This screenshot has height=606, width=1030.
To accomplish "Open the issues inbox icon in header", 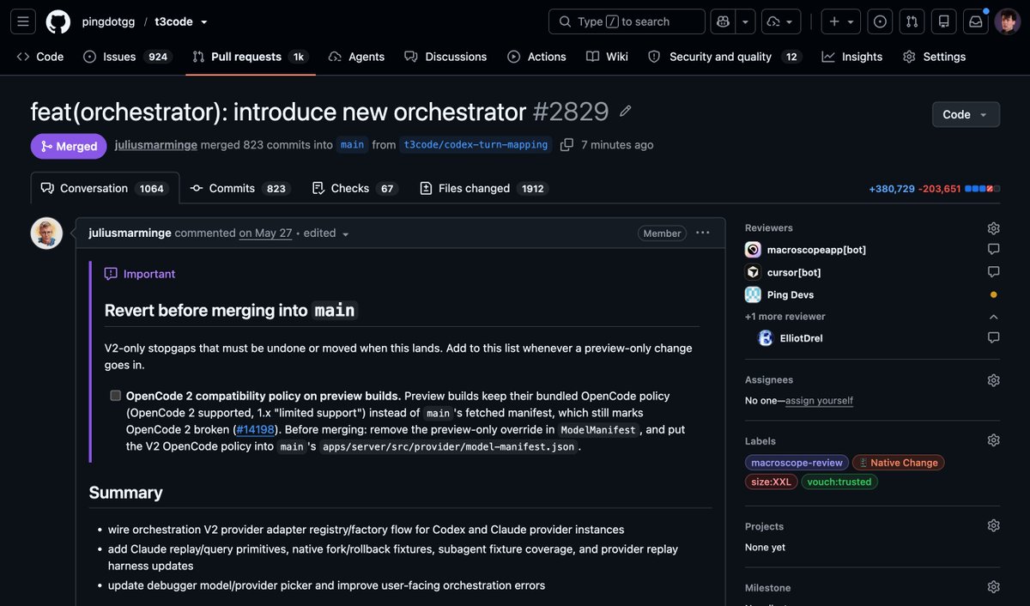I will [x=880, y=21].
